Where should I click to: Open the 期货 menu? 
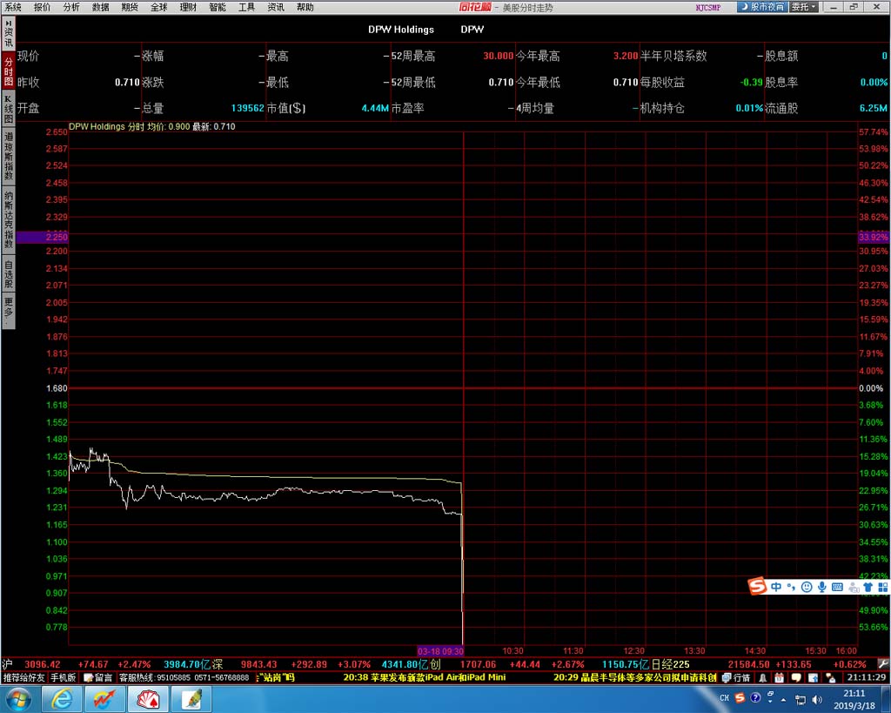point(130,7)
